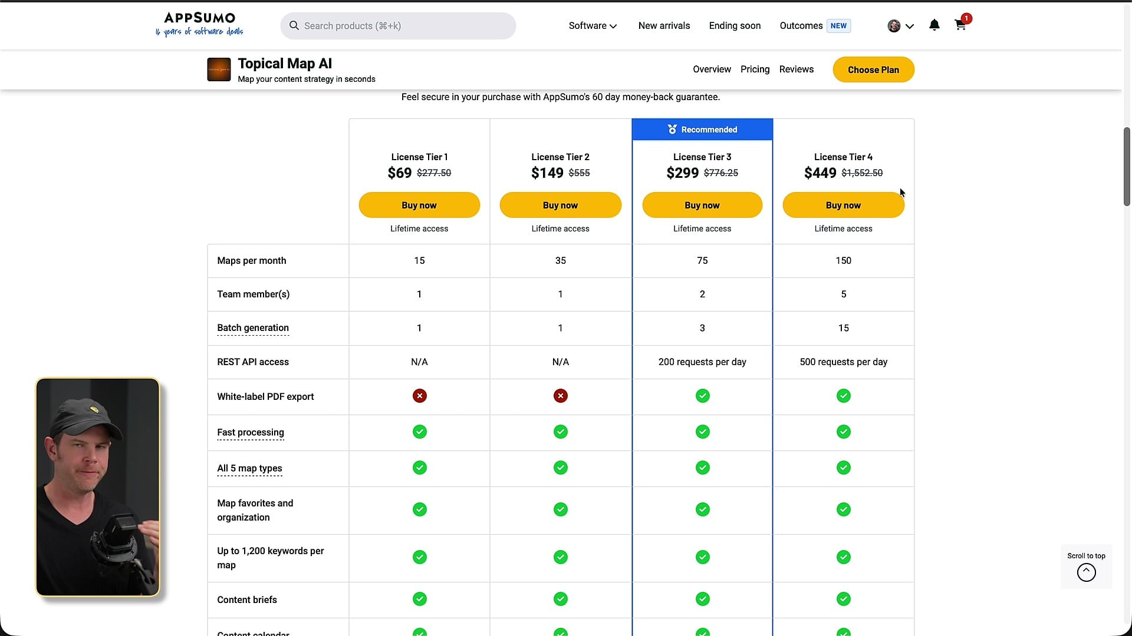Screen dimensions: 1132x636
Task: Buy now License Tier 2
Action: pos(560,205)
